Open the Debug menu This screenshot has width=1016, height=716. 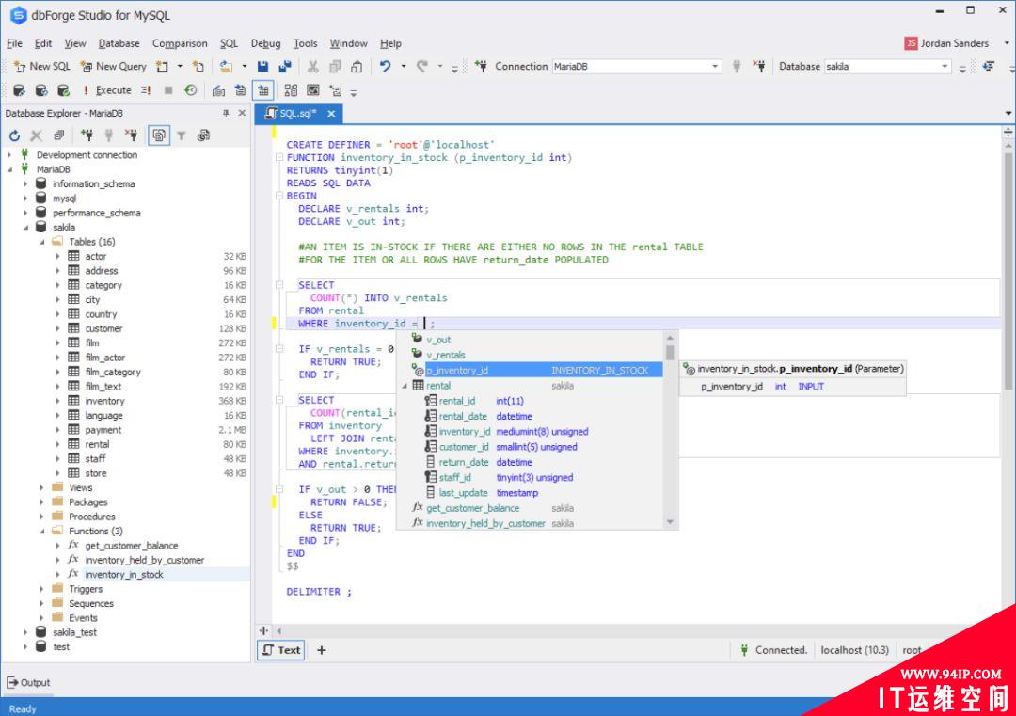265,43
